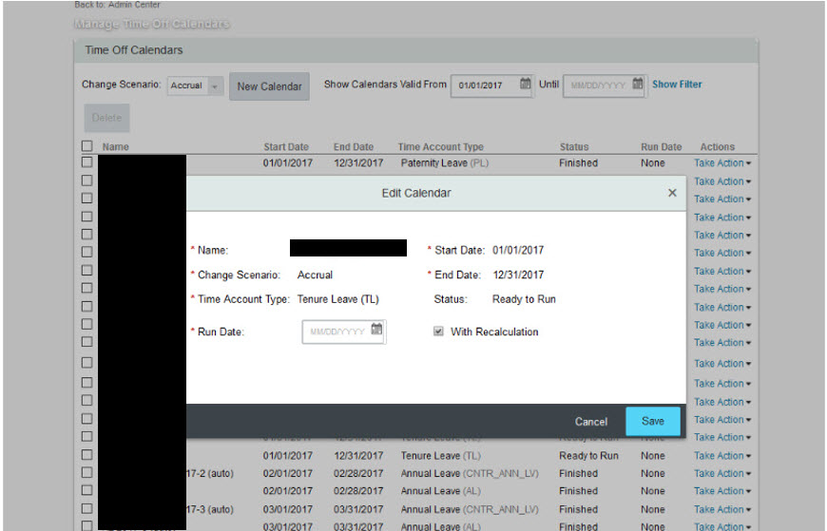Click Cancel in the Edit Calendar dialog
The image size is (827, 531).
590,422
